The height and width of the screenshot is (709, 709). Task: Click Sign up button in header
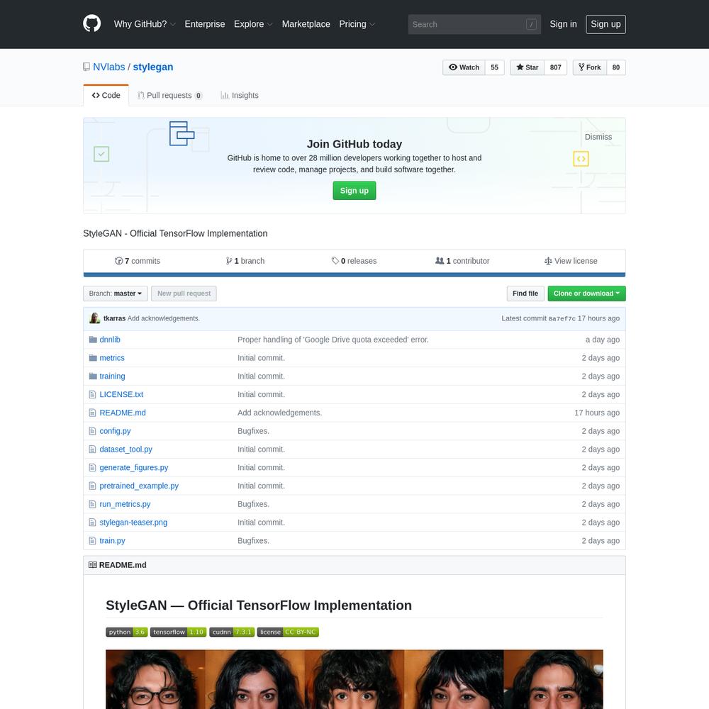(x=605, y=24)
